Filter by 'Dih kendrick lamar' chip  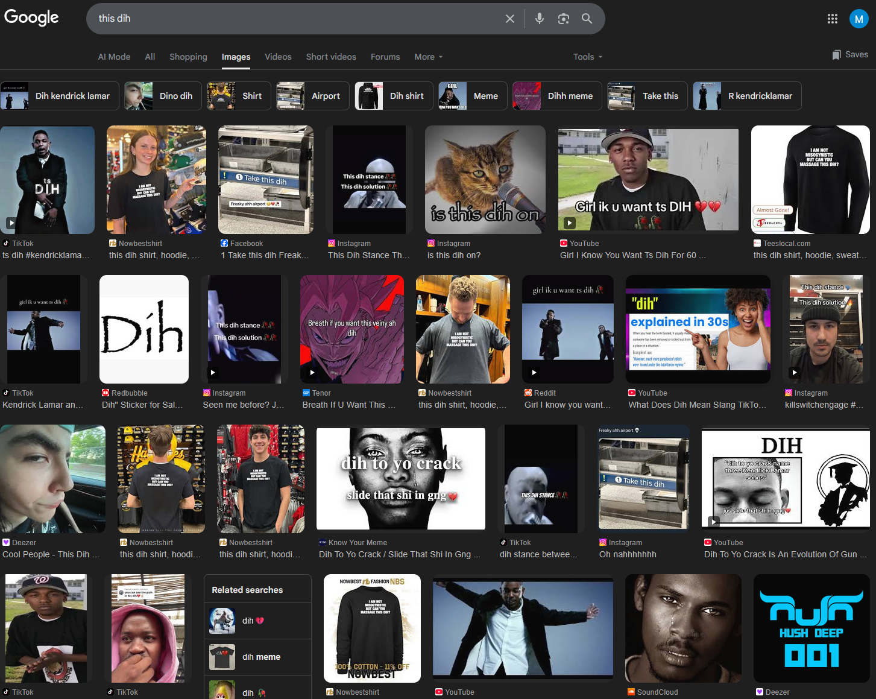[x=60, y=96]
